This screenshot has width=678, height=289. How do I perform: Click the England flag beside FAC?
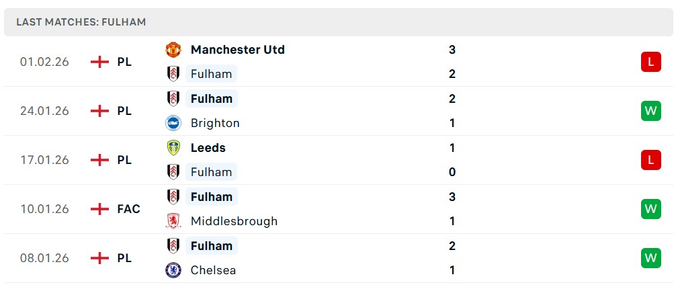pyautogui.click(x=99, y=209)
